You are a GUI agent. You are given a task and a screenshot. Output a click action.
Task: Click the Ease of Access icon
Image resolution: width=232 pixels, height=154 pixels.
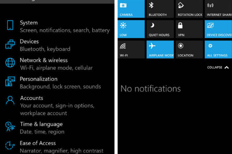point(10,145)
